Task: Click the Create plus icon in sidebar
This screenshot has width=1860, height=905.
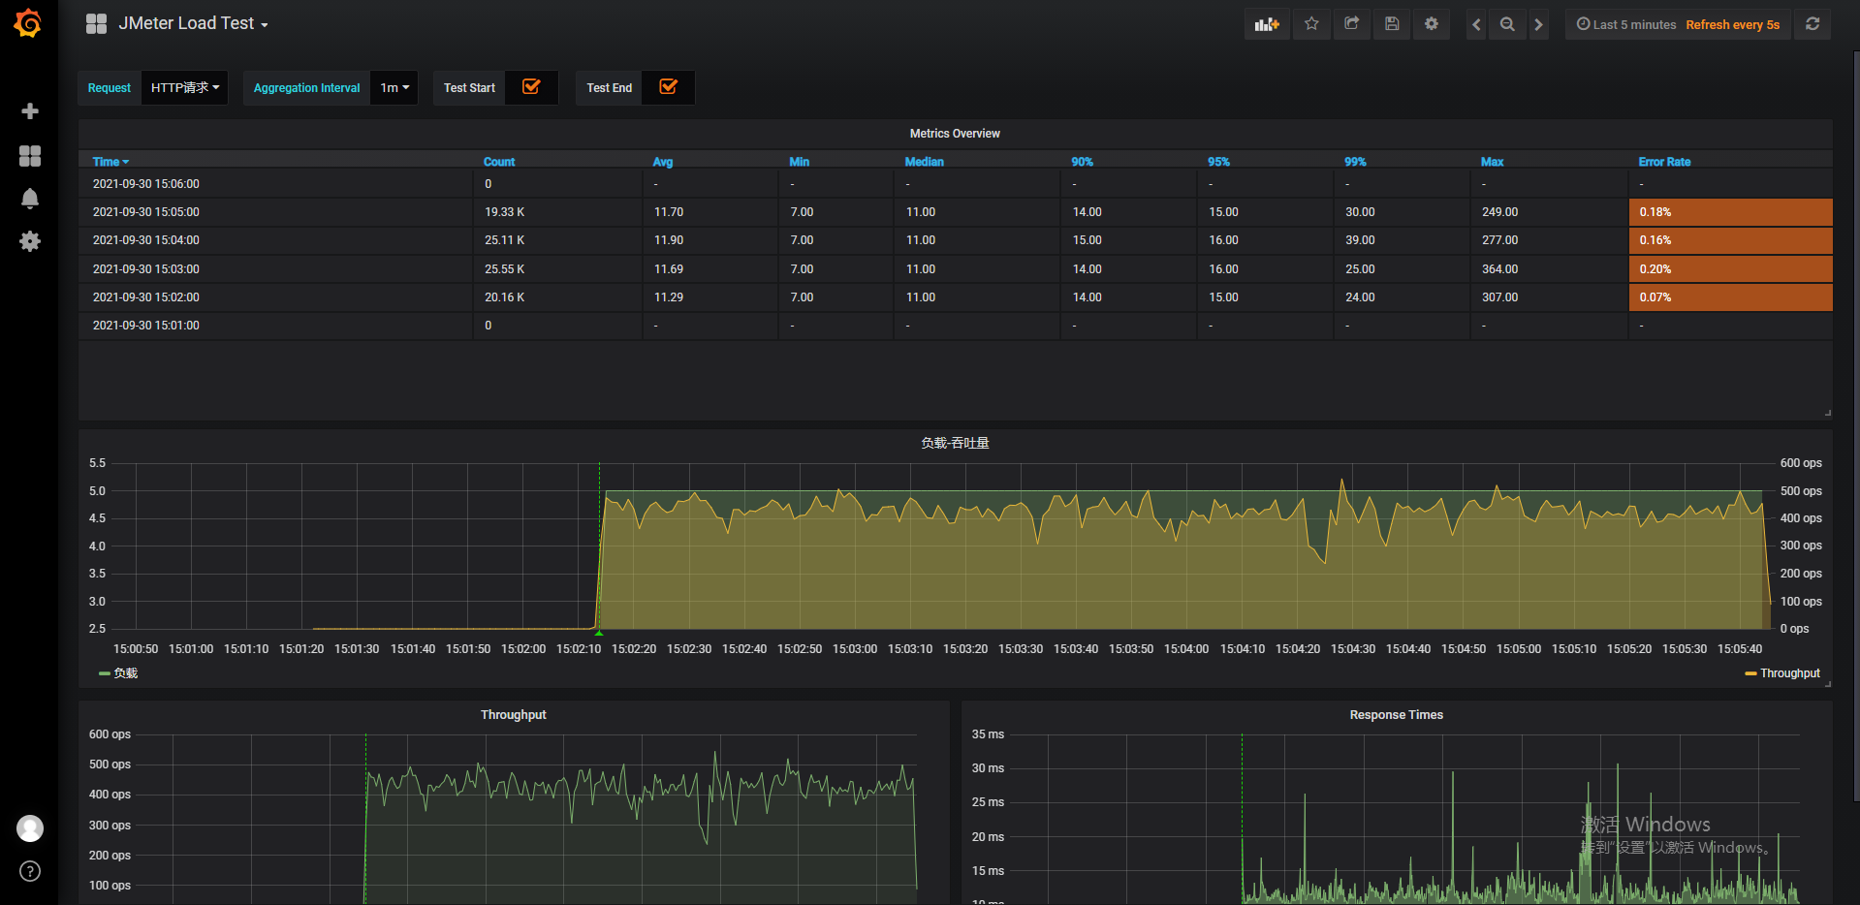Action: point(30,111)
